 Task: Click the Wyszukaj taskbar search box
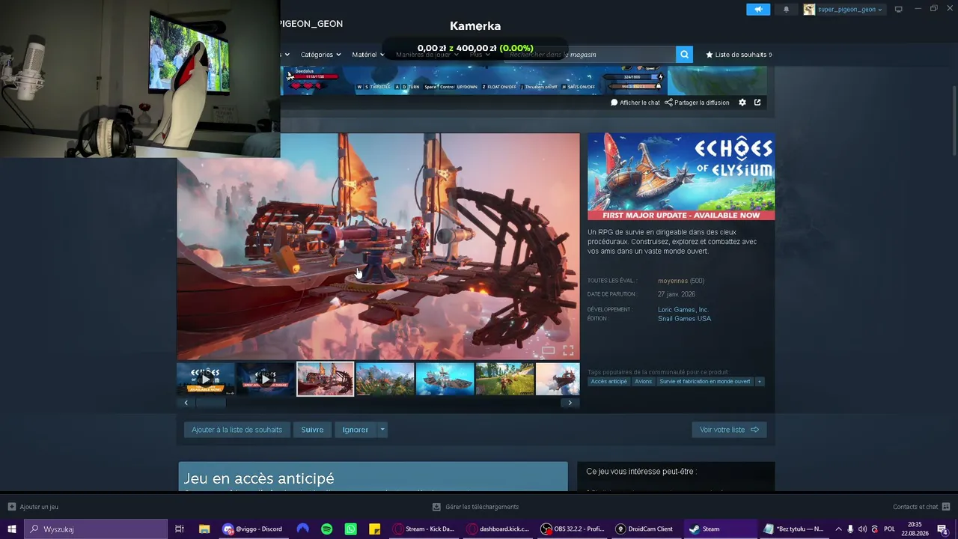coord(97,529)
